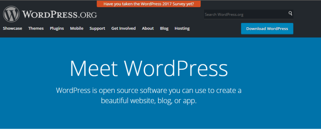Open the About menu item
This screenshot has width=321, height=136.
pos(148,29)
